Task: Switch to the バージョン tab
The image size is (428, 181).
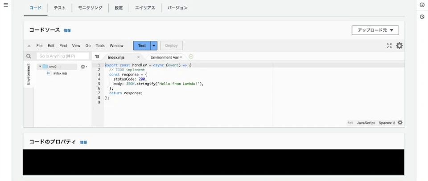Action: click(x=177, y=8)
